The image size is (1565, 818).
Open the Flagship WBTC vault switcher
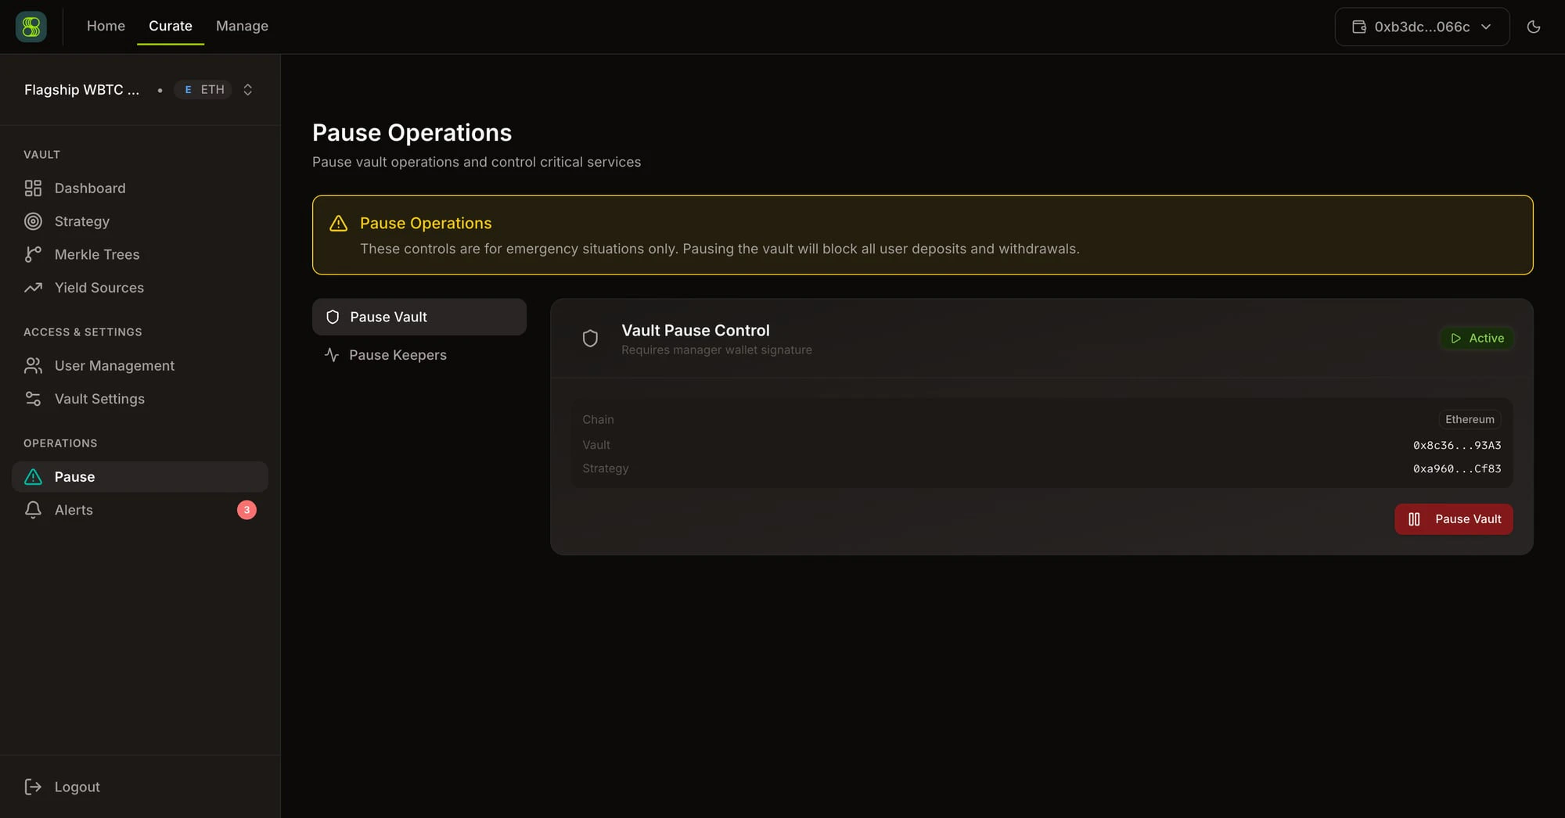point(139,90)
